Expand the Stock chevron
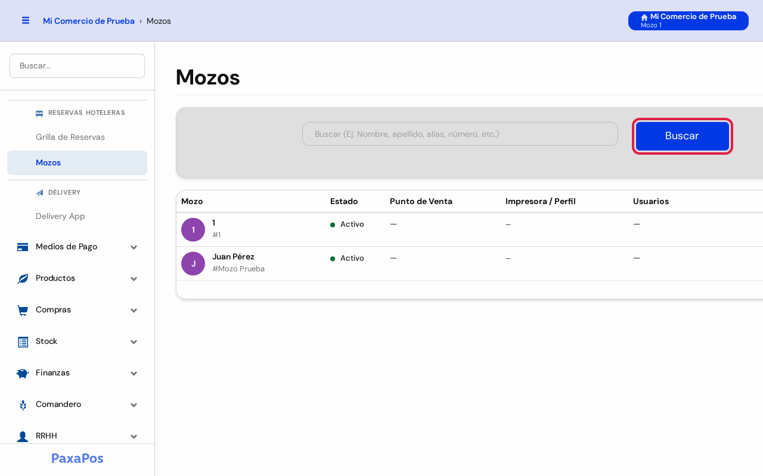The height and width of the screenshot is (476, 763). point(134,342)
